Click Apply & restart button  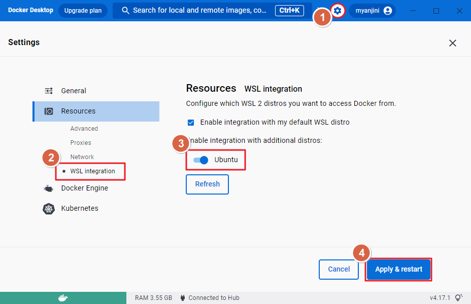tap(398, 269)
